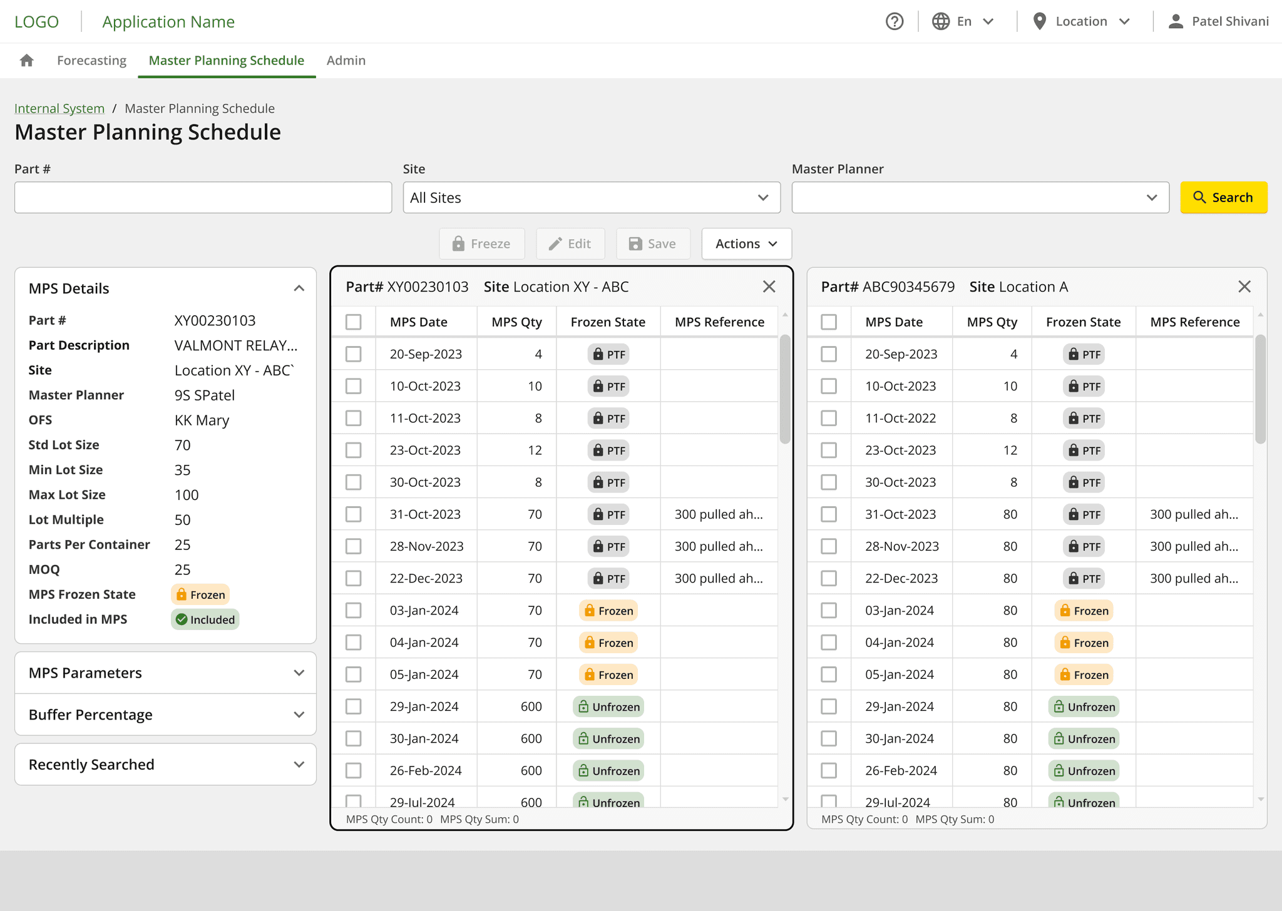Check the 20-Sep-2023 row in XY00230103 table
Image resolution: width=1282 pixels, height=911 pixels.
pos(354,354)
